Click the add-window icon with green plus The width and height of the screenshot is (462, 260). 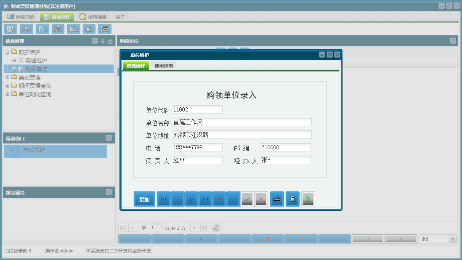tap(89, 29)
